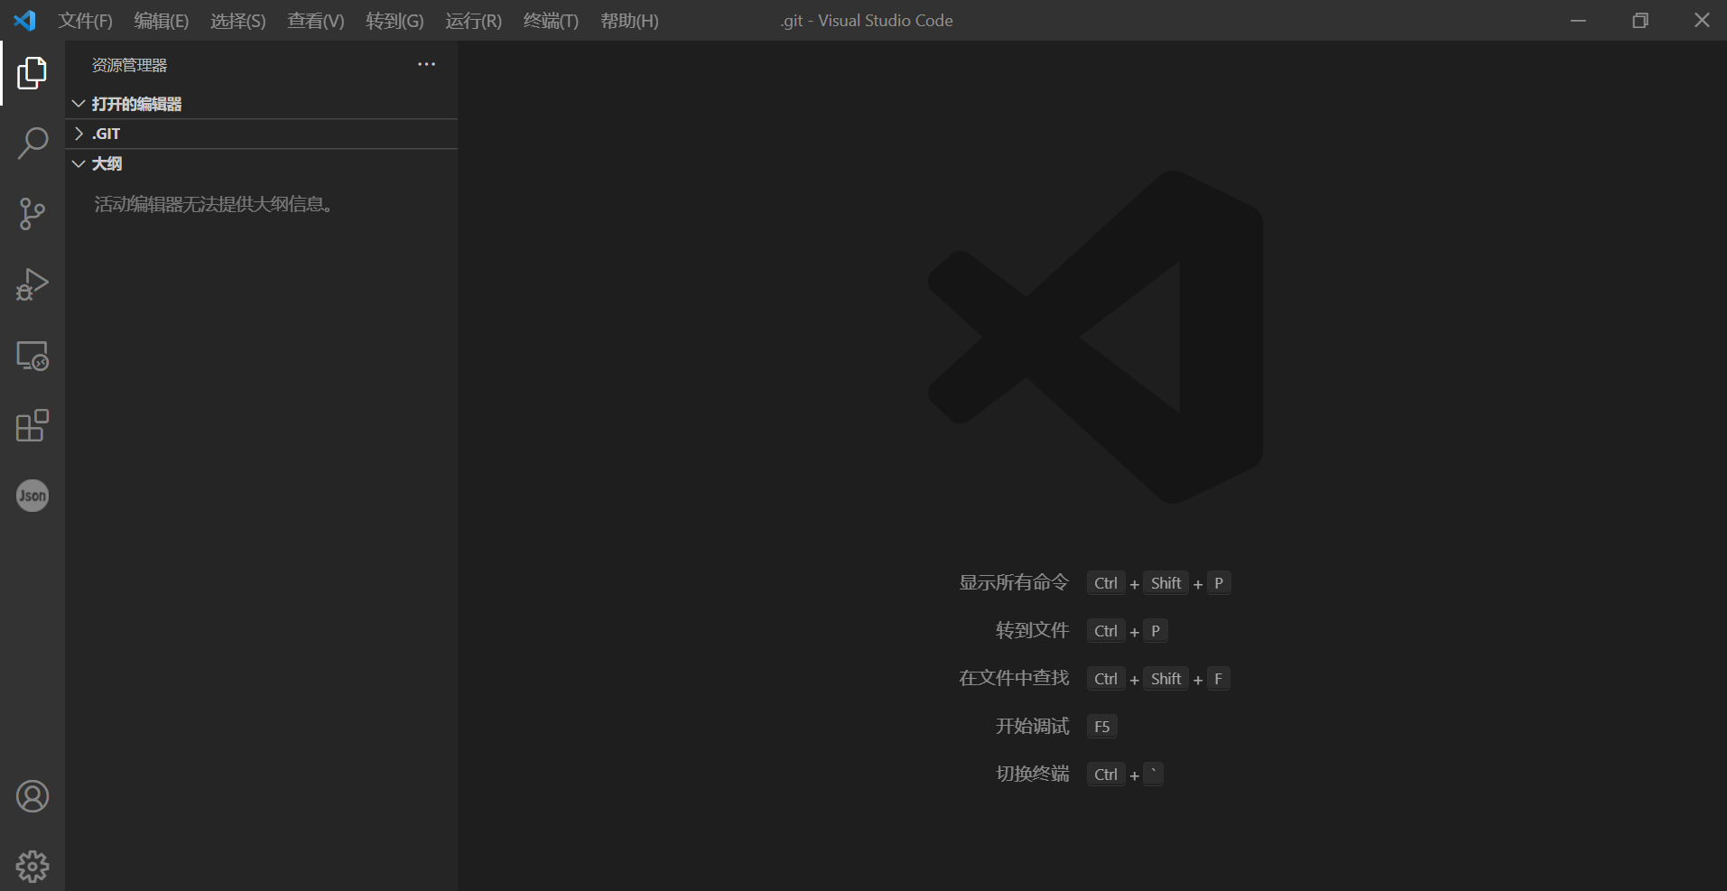Open the Search view icon

click(32, 143)
